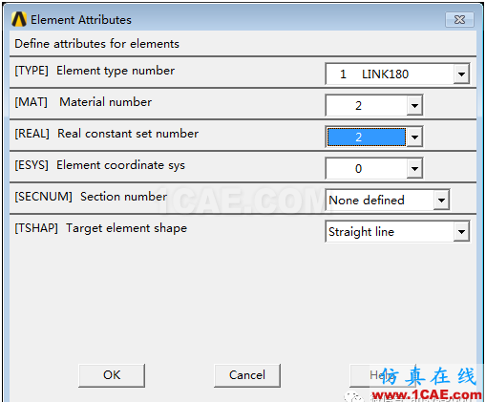Click the ANSYS logo icon in title bar
Screen dimensions: 486x402
[x=19, y=19]
